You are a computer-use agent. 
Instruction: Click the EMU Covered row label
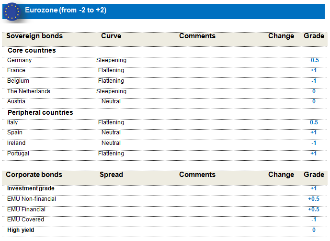coord(25,219)
